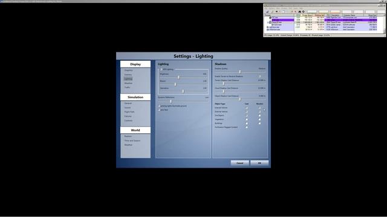Toggle Landing-lights illuminate ground checkbox

159,106
